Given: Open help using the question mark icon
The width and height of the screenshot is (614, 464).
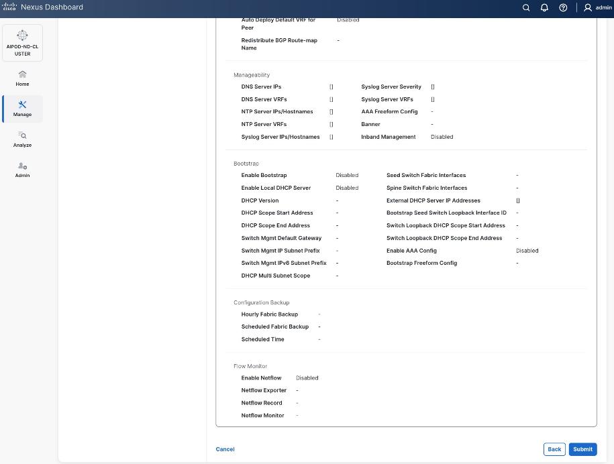Looking at the screenshot, I should [563, 7].
